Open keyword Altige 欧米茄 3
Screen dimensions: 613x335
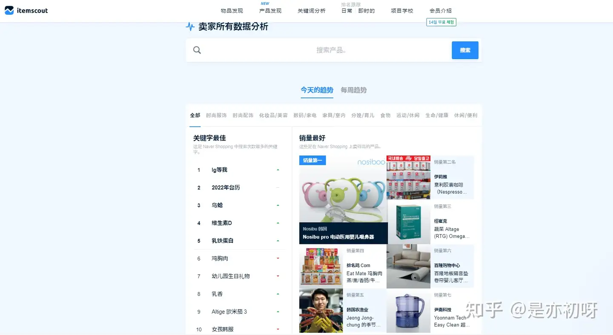229,312
